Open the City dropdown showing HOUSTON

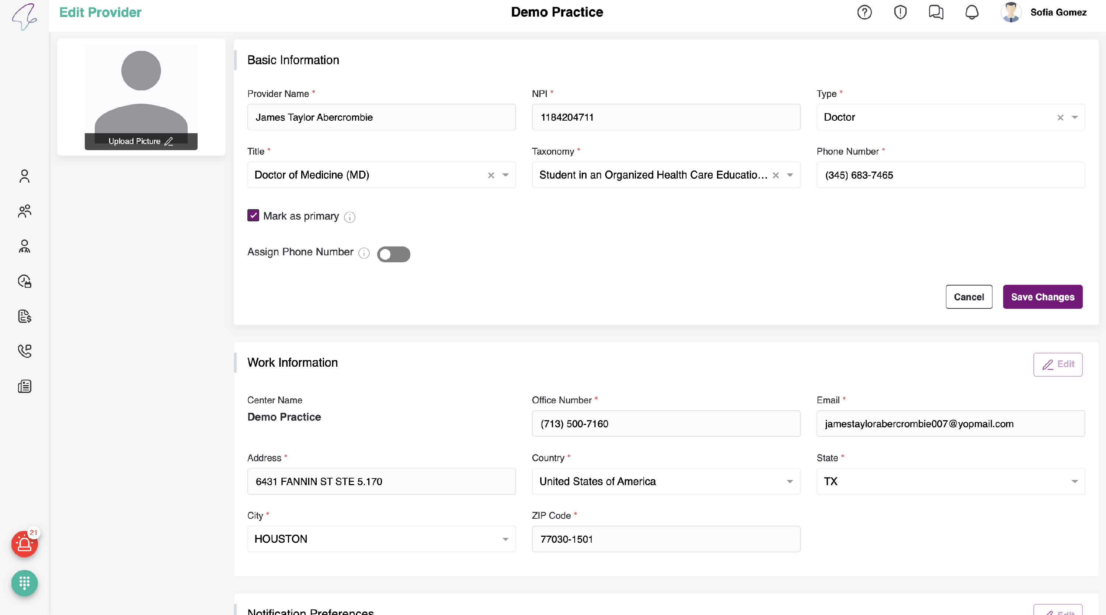point(505,539)
